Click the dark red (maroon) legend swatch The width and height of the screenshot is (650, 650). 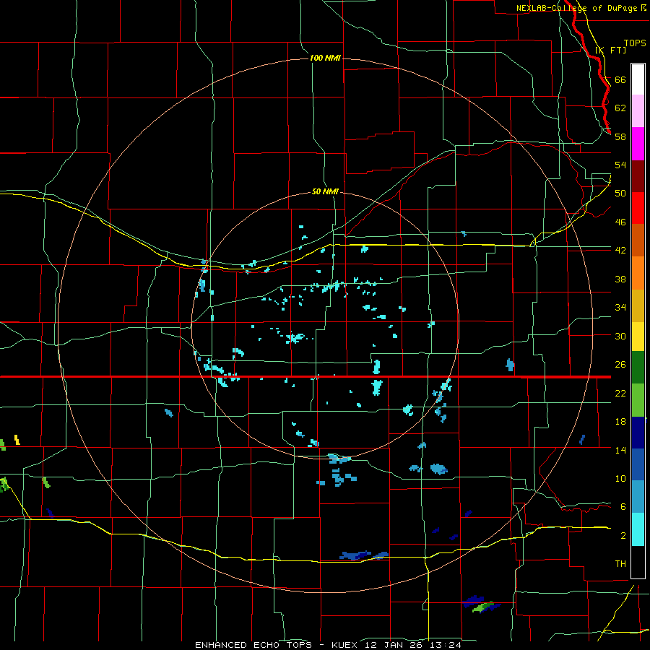[x=638, y=177]
